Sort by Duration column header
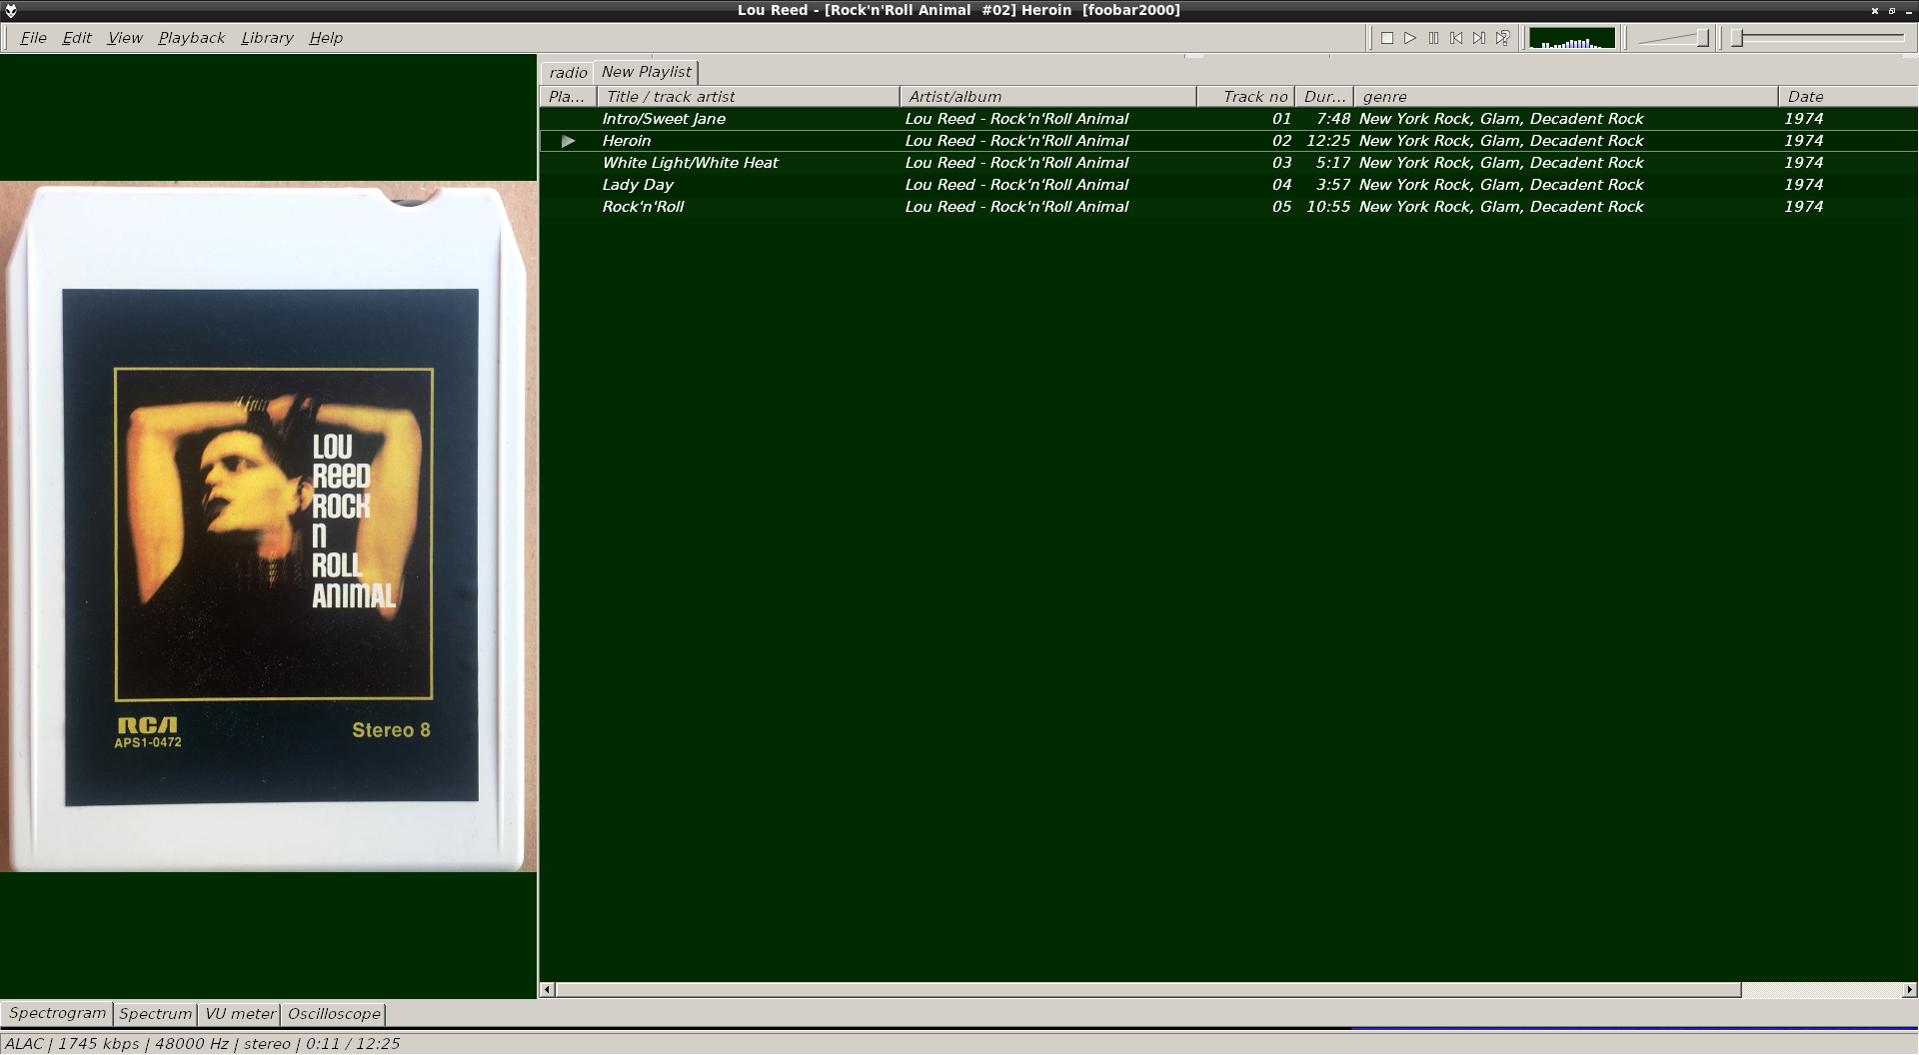The height and width of the screenshot is (1055, 1919). pos(1324,97)
